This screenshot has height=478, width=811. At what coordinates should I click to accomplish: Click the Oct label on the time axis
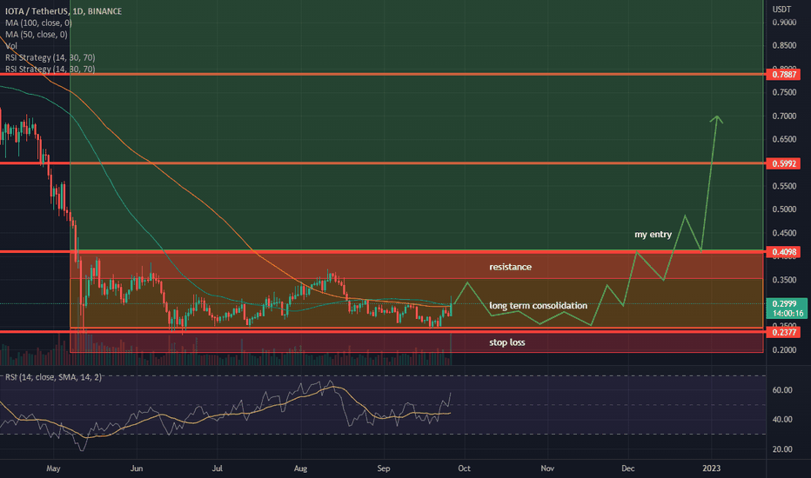[464, 468]
